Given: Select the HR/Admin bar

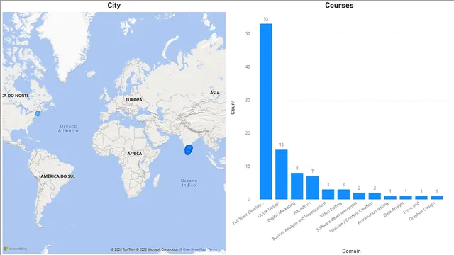Looking at the screenshot, I should click(313, 188).
